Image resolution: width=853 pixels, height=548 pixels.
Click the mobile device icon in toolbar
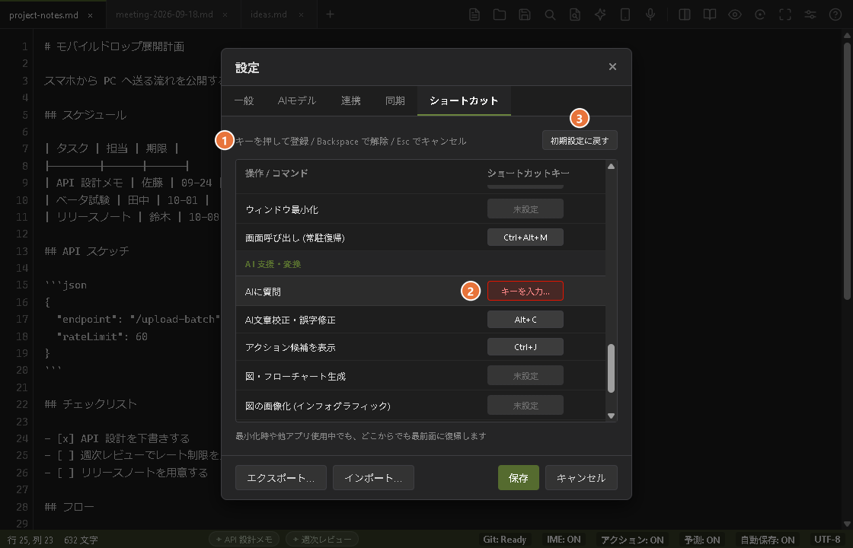625,14
